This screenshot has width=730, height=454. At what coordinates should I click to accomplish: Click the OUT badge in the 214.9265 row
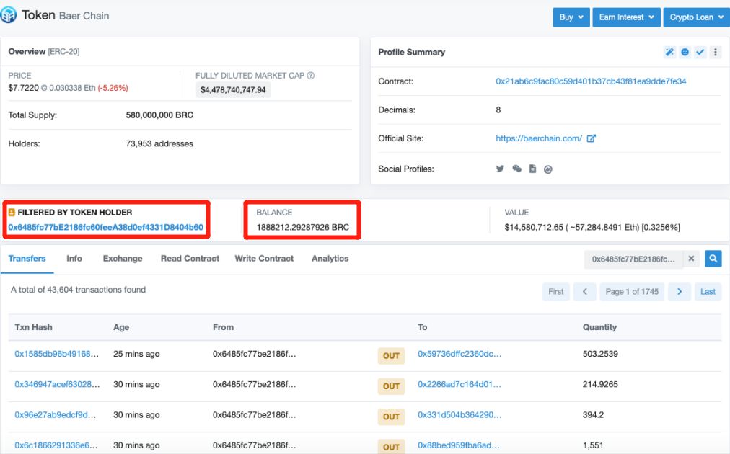[x=391, y=386]
